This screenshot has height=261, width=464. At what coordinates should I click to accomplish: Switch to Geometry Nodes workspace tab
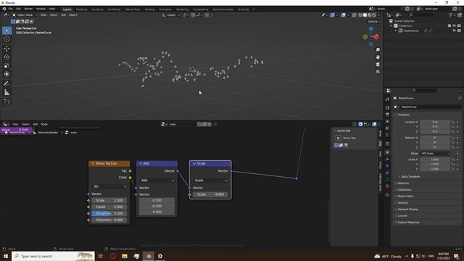coord(223,9)
